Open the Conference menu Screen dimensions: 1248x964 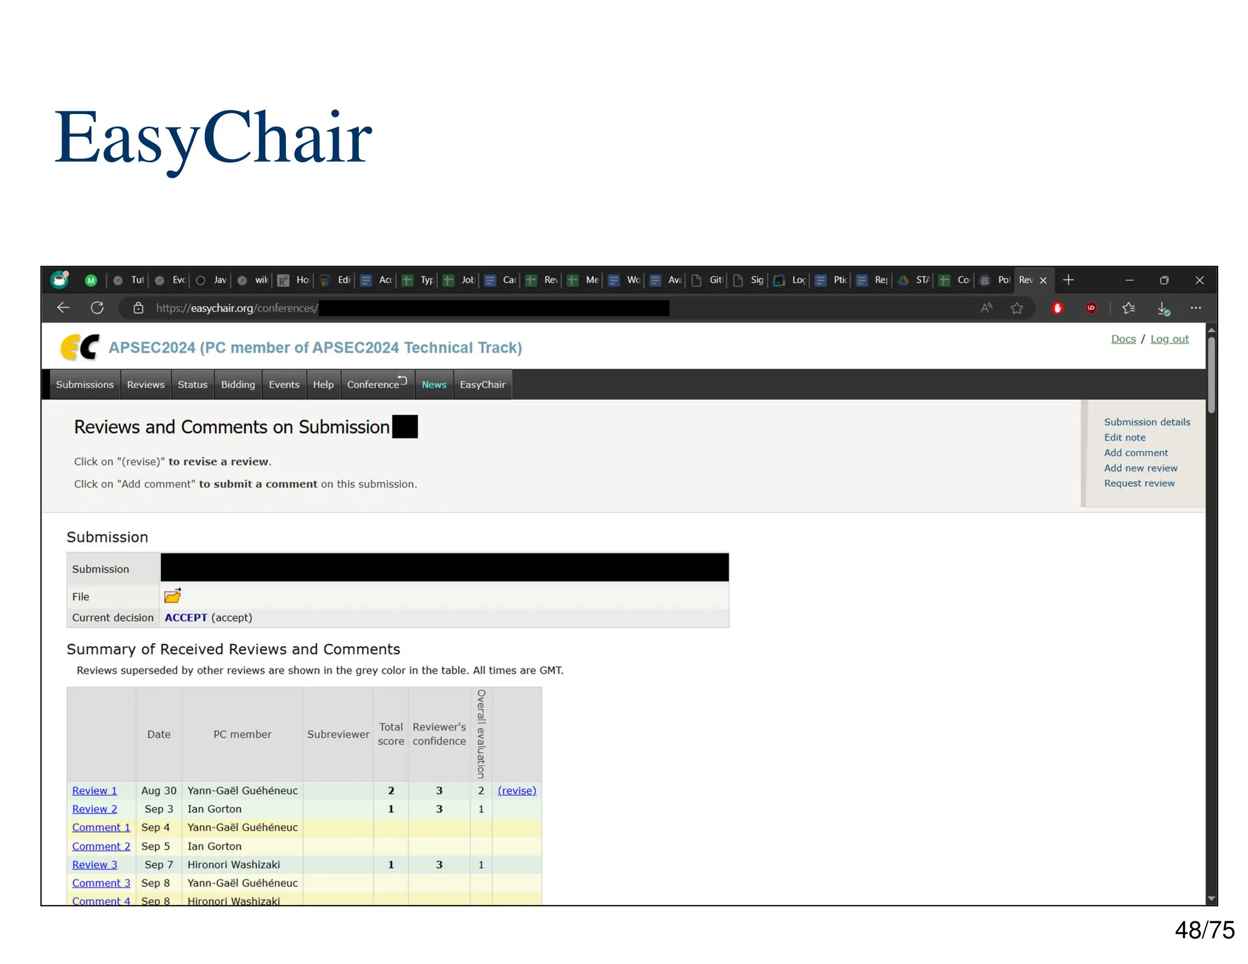(377, 385)
